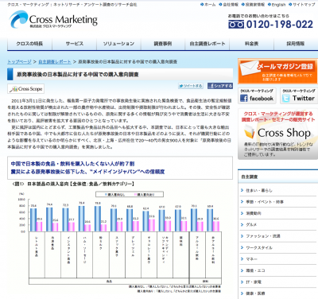This screenshot has height=299, width=318.
Task: Click the ツイートする tweet button
Action: (x=191, y=86)
